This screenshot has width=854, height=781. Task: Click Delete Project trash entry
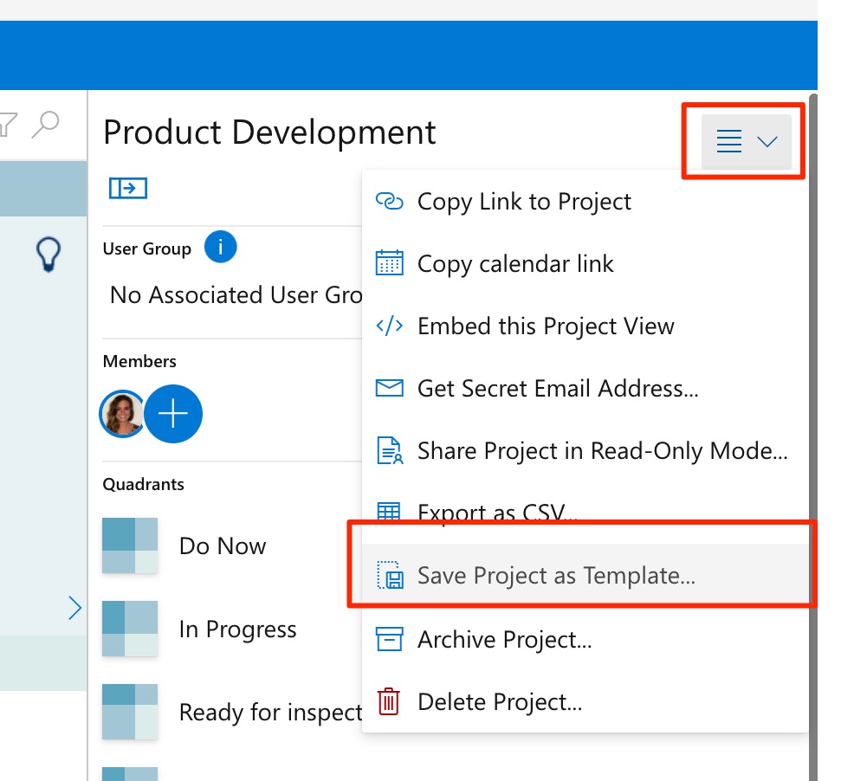click(499, 702)
